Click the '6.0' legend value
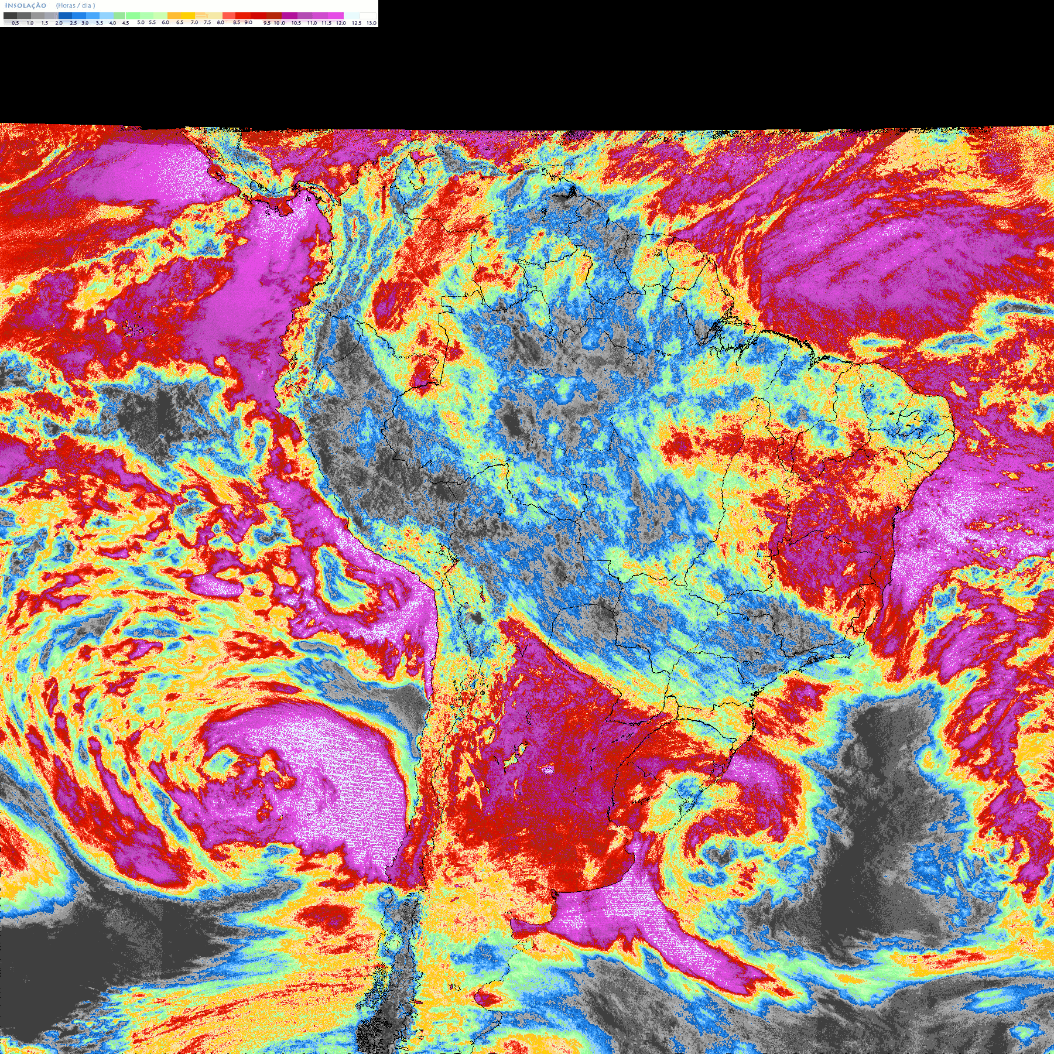Viewport: 1054px width, 1054px height. click(x=165, y=22)
